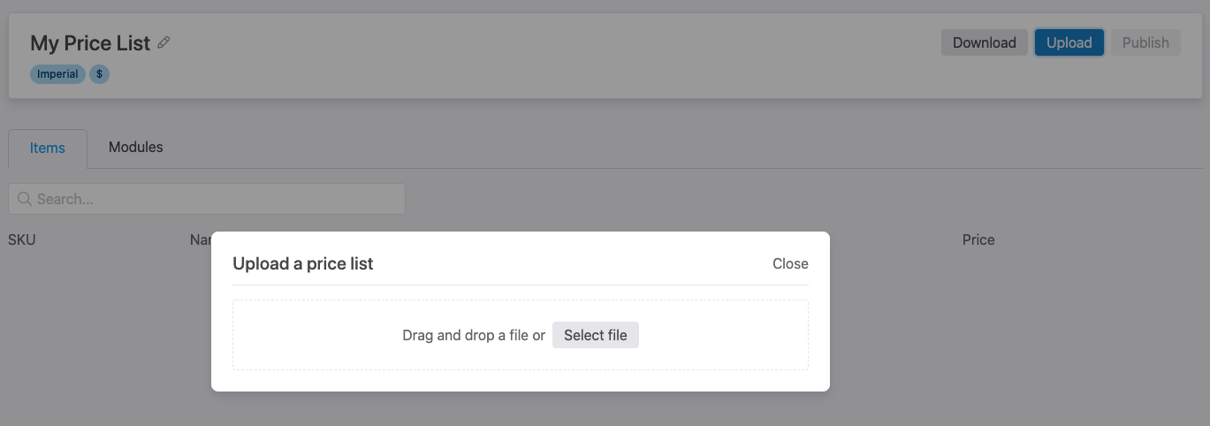Viewport: 1210px width, 426px height.
Task: Click the Drag and drop a file or text
Action: (474, 336)
